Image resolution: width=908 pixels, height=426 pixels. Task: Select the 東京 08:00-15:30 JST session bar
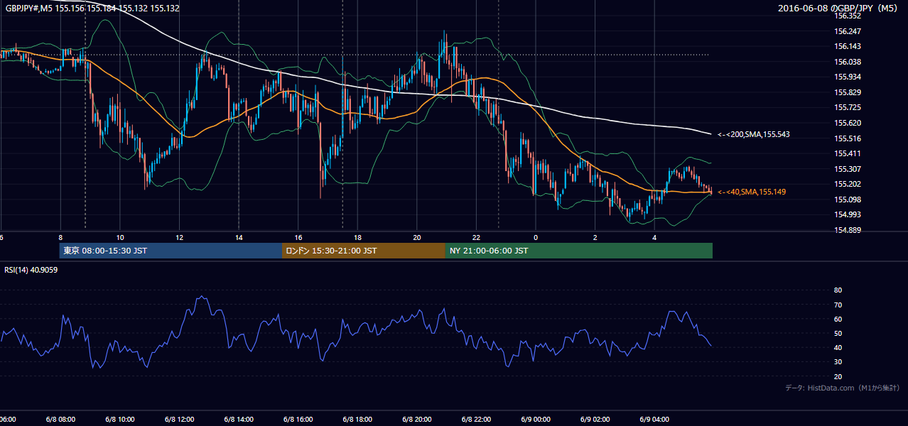pos(171,251)
